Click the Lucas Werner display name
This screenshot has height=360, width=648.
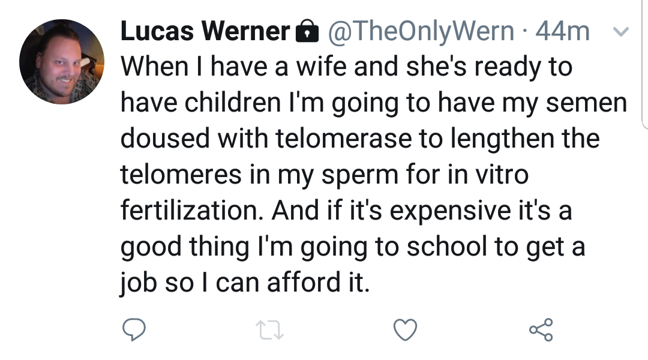point(205,31)
